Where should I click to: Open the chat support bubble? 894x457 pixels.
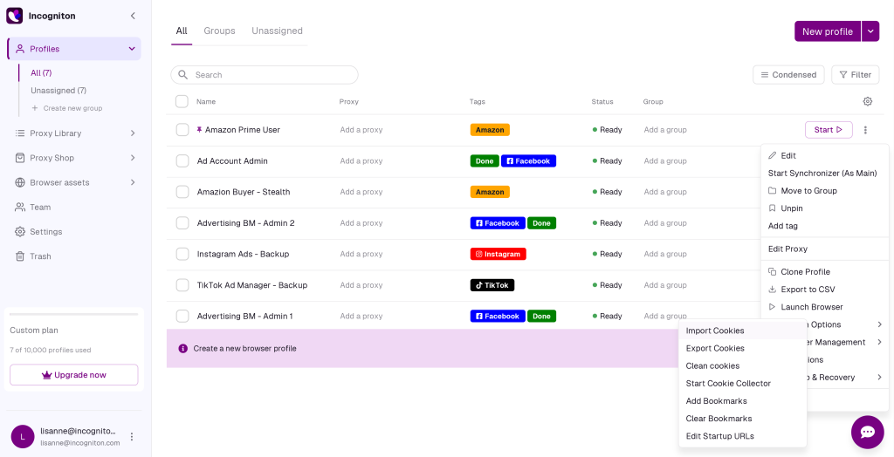tap(867, 432)
